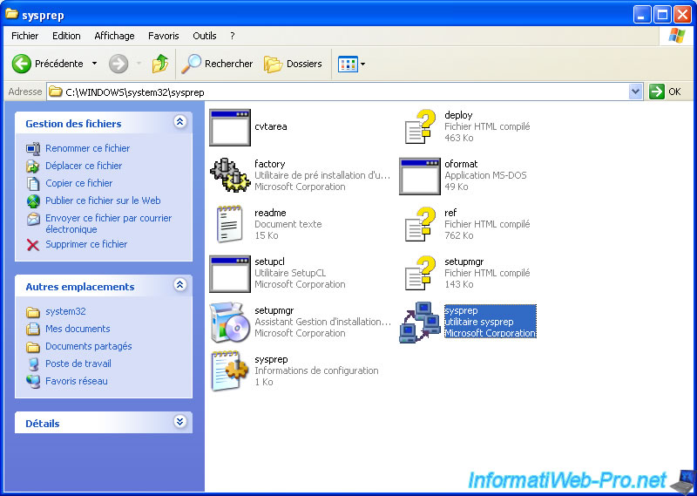Open the Outils menu
The image size is (697, 496).
205,36
